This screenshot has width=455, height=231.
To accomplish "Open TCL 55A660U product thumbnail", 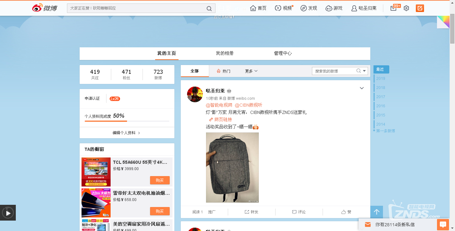I will point(96,172).
